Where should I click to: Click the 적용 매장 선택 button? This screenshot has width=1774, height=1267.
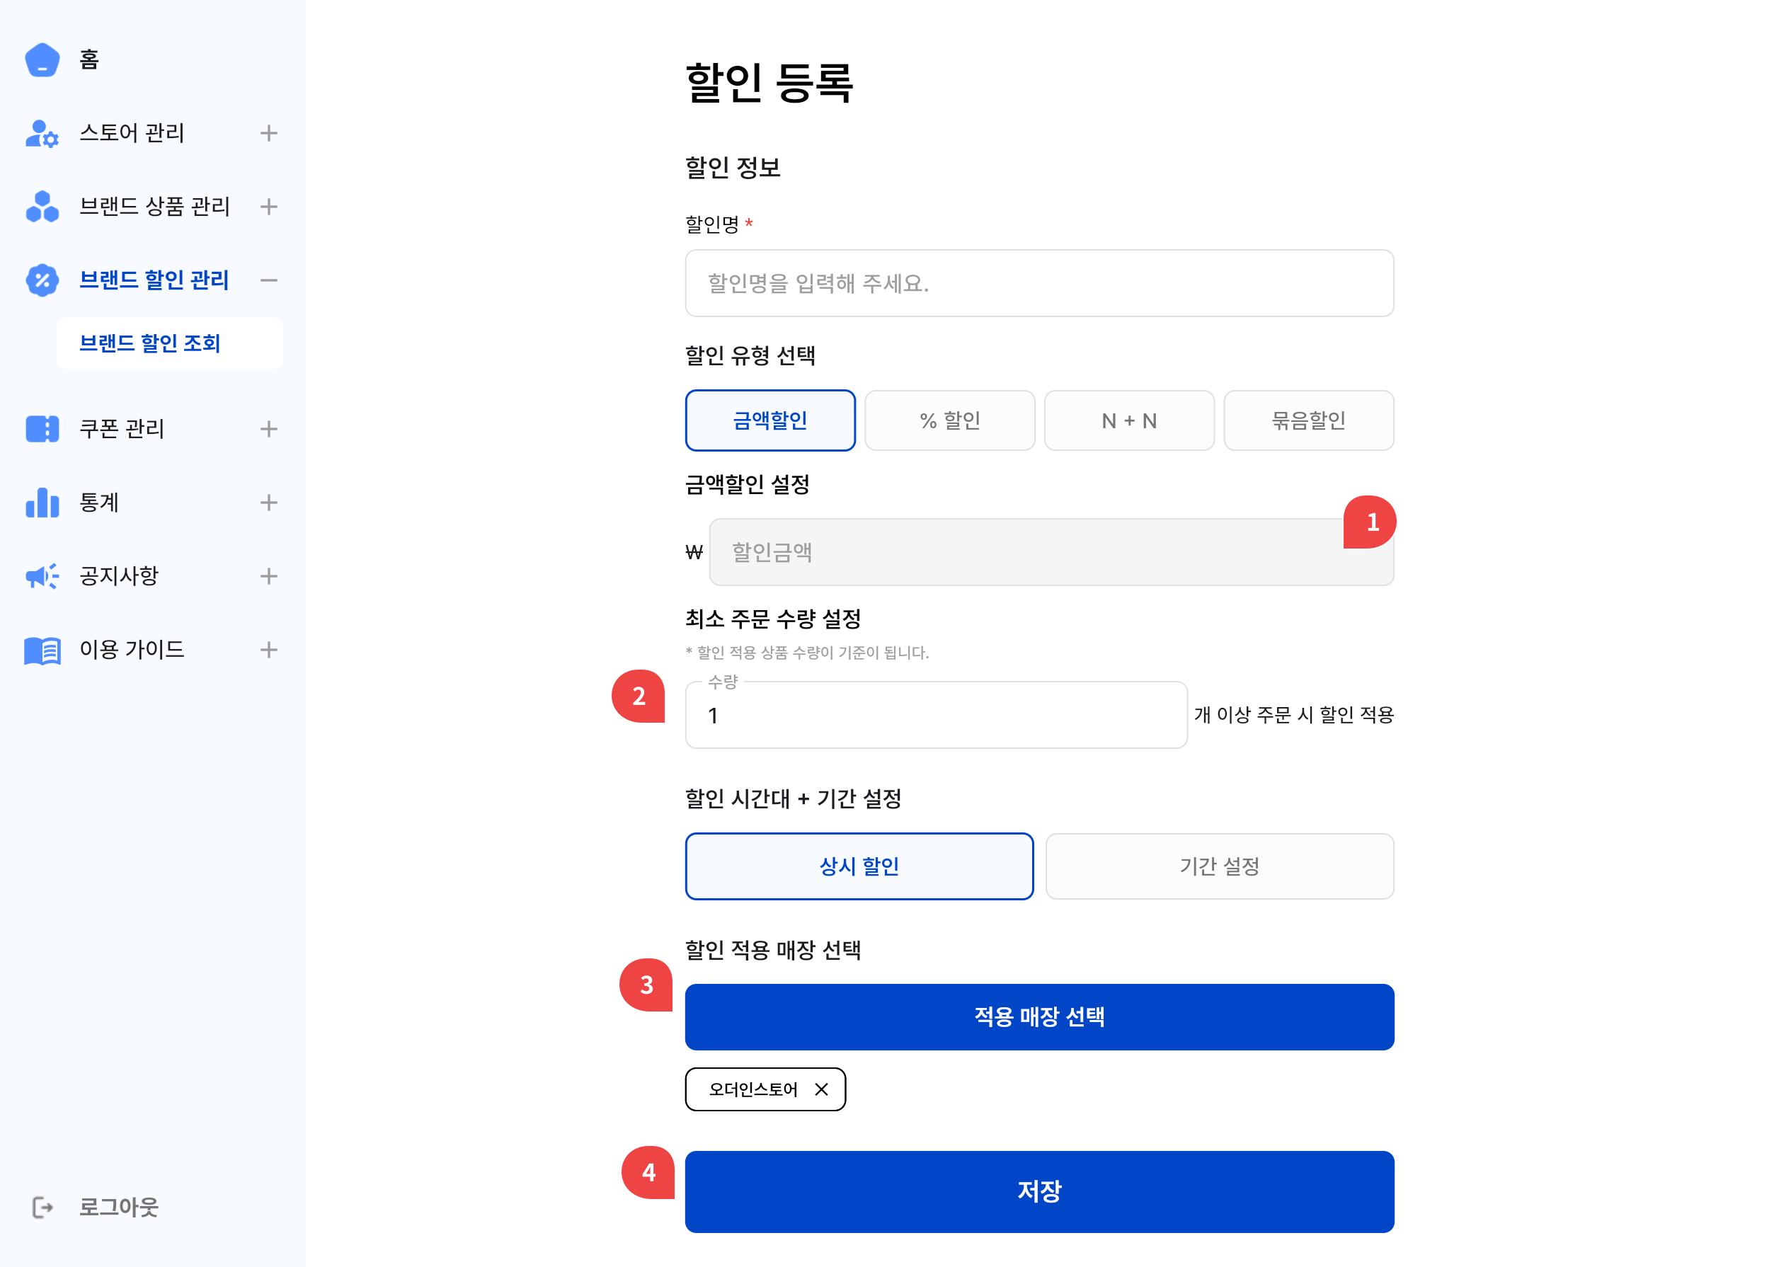[x=1039, y=1016]
